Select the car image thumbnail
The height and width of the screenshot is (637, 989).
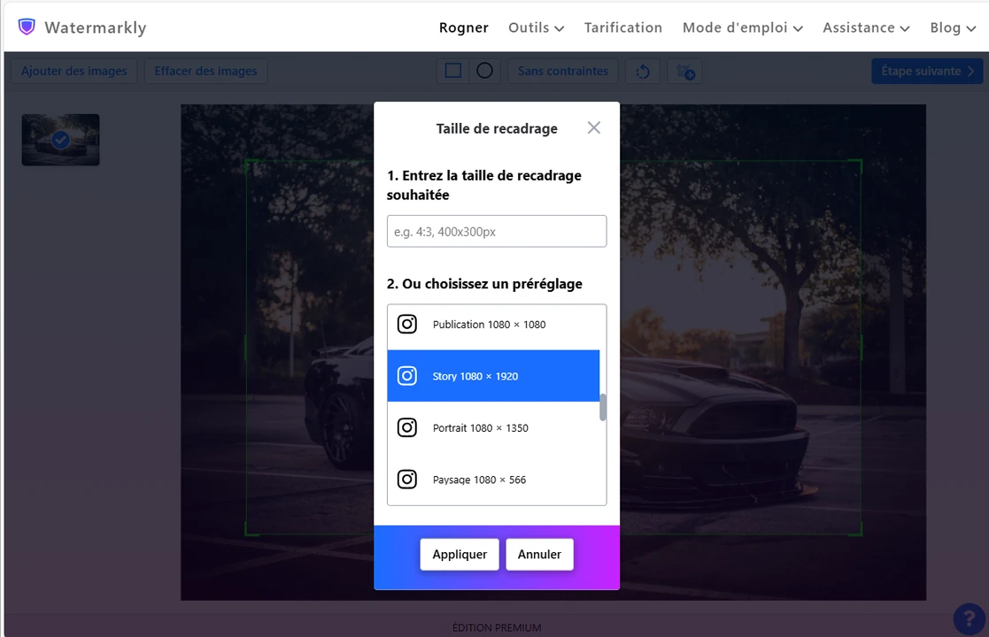point(60,140)
